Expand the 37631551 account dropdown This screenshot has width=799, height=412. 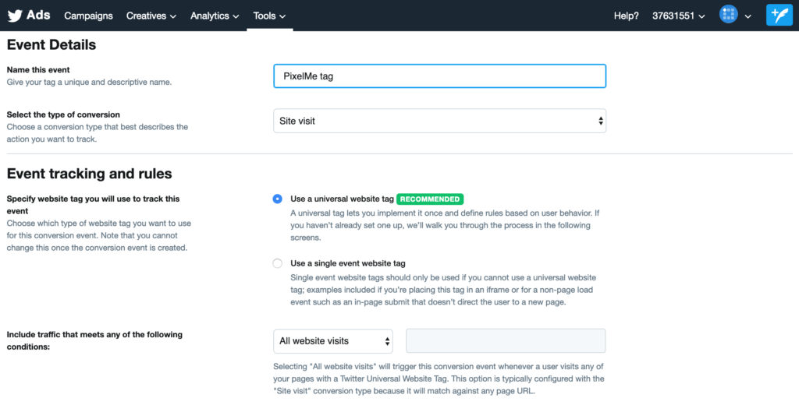coord(679,16)
